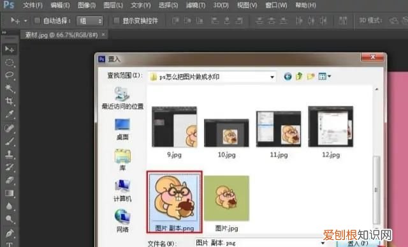This screenshot has height=247, width=408.
Task: Open the 图层(L) menu
Action: 113,5
